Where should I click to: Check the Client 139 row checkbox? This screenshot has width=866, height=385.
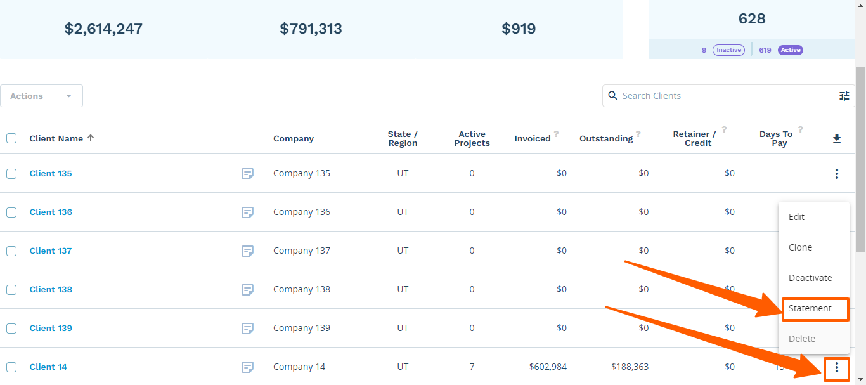[11, 329]
